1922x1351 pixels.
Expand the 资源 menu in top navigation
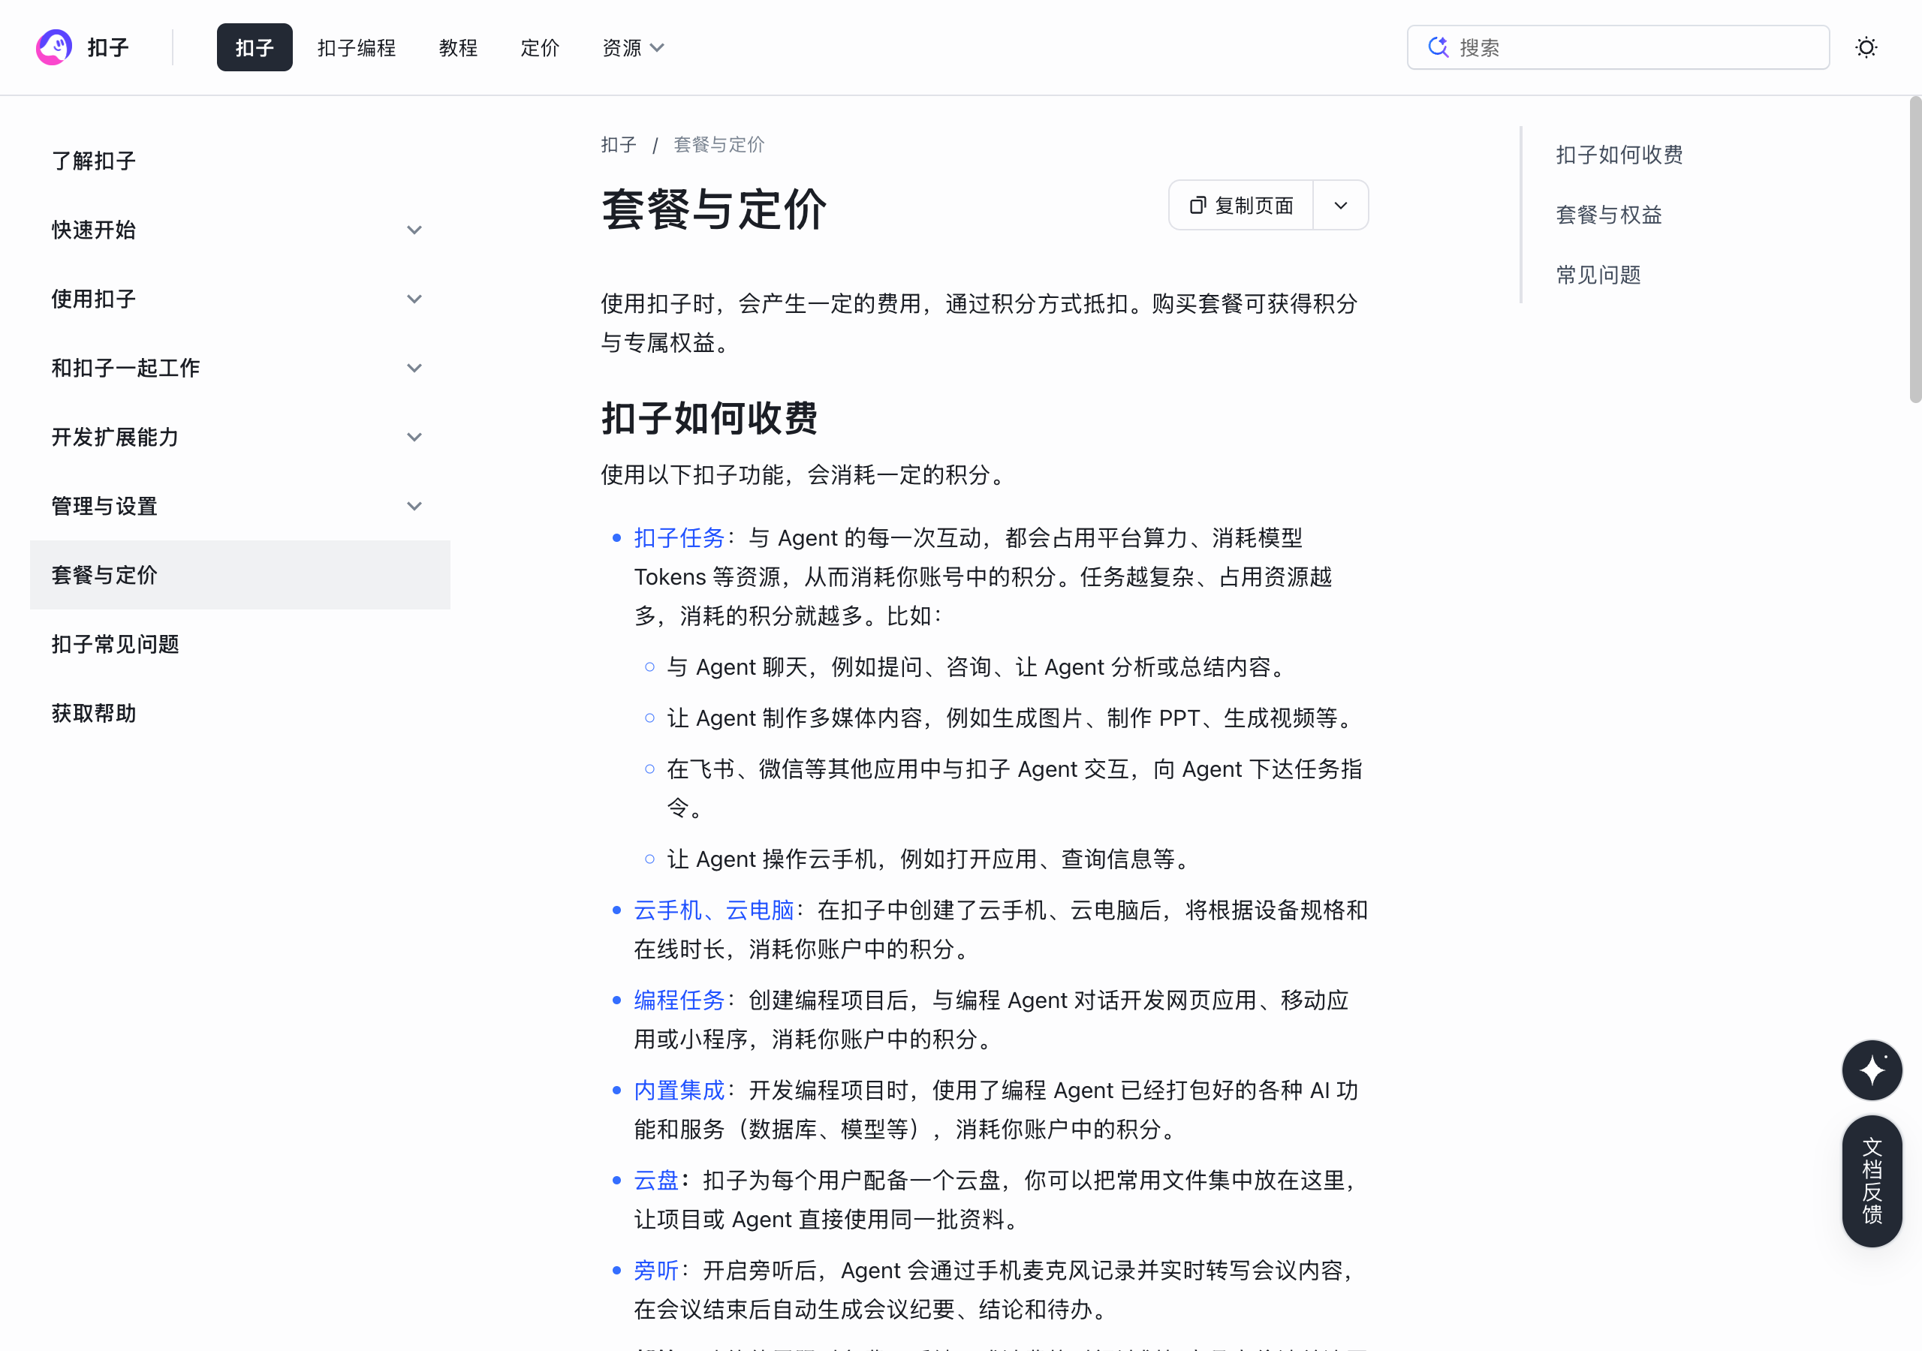click(x=633, y=48)
